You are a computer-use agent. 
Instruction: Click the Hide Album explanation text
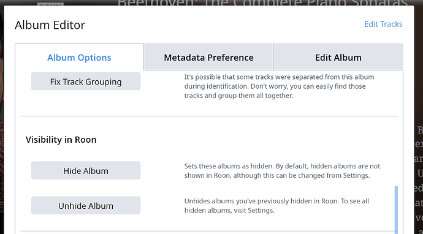[x=282, y=171]
